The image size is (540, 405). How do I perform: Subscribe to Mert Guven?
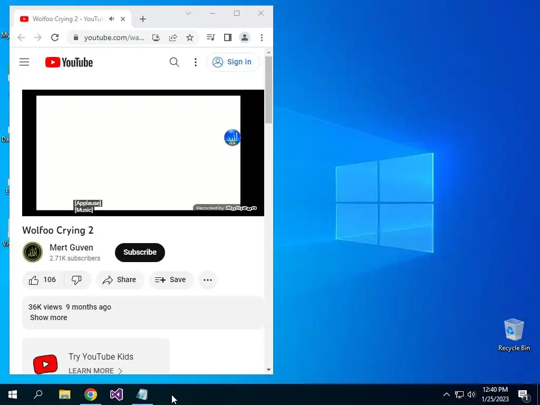[140, 252]
